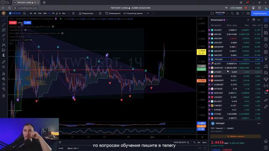The image size is (269, 151).
Task: Toggle visibility of the first indicator eye icon
Action: click(x=53, y=27)
